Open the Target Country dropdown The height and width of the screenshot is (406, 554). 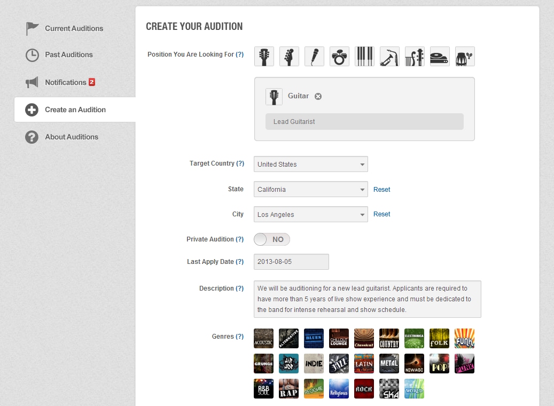310,164
